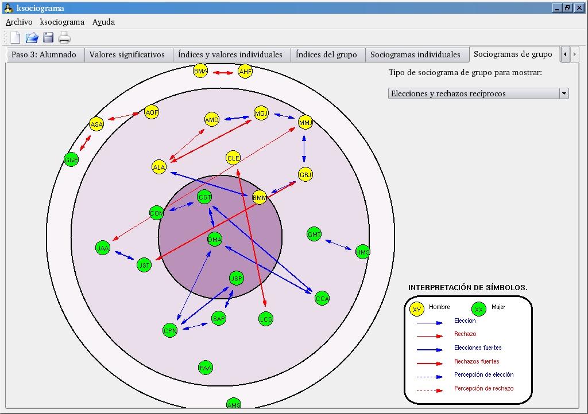
Task: Click the Save floppy disk icon
Action: pyautogui.click(x=48, y=37)
